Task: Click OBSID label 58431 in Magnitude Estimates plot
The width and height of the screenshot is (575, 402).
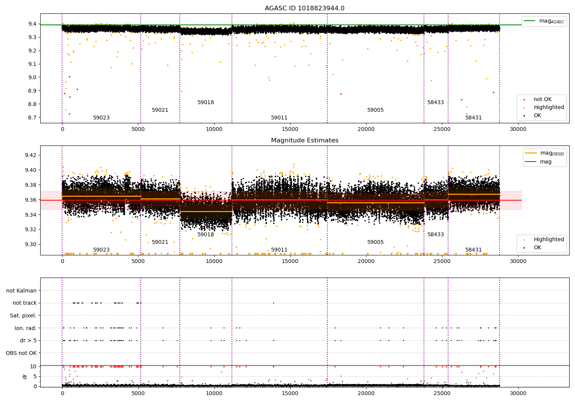Action: coord(473,250)
